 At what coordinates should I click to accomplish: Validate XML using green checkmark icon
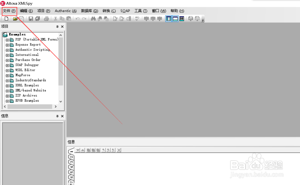coord(122,19)
